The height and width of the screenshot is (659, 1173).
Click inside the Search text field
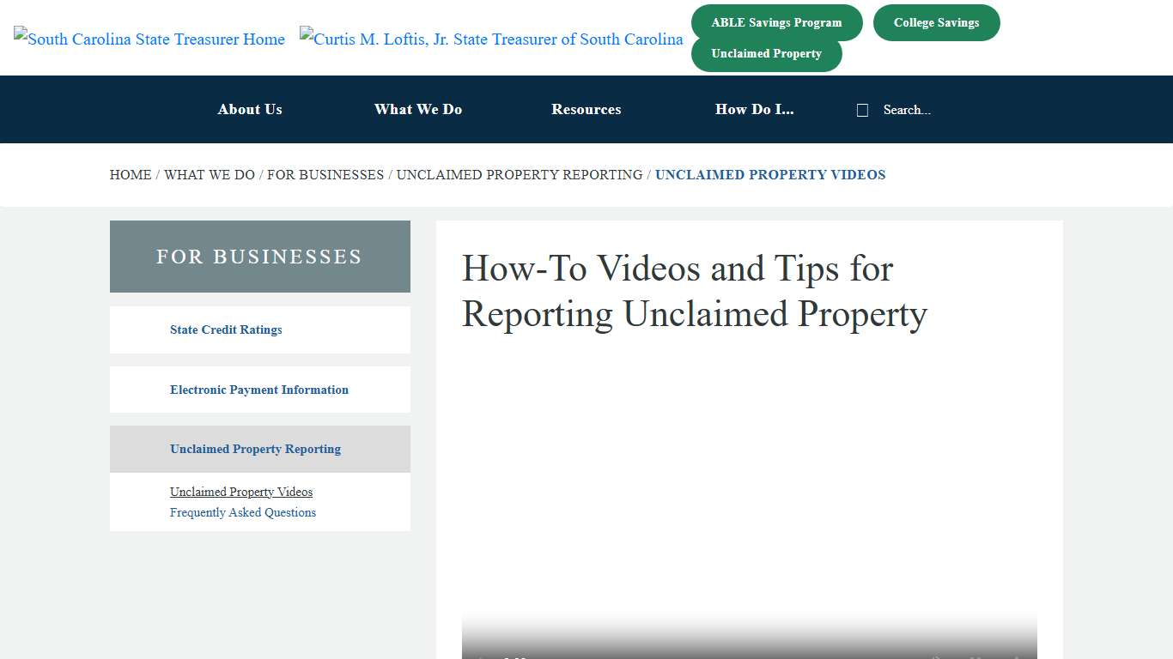(906, 110)
